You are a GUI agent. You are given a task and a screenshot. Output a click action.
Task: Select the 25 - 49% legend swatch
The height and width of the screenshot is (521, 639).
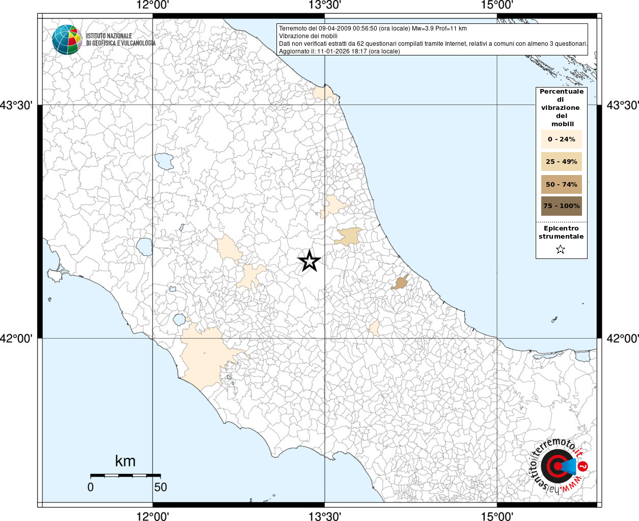point(561,162)
